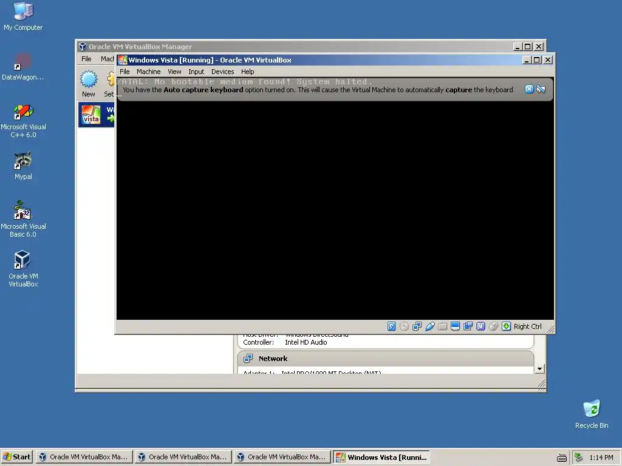Open the View menu in VM window
Image resolution: width=622 pixels, height=466 pixels.
pos(174,72)
